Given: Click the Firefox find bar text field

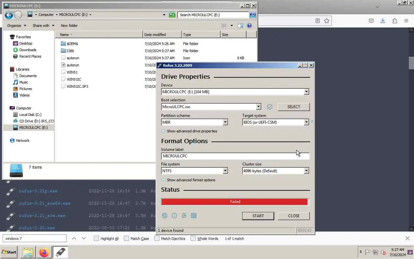Looking at the screenshot, I should pos(35,239).
